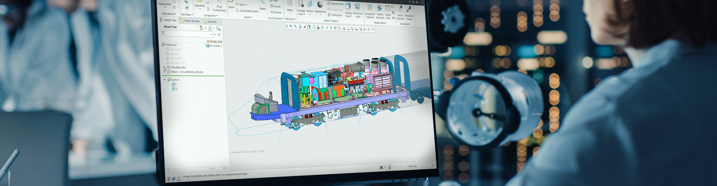Screen dimensions: 717x186
Task: Select the Revolve tool
Action: [276, 12]
